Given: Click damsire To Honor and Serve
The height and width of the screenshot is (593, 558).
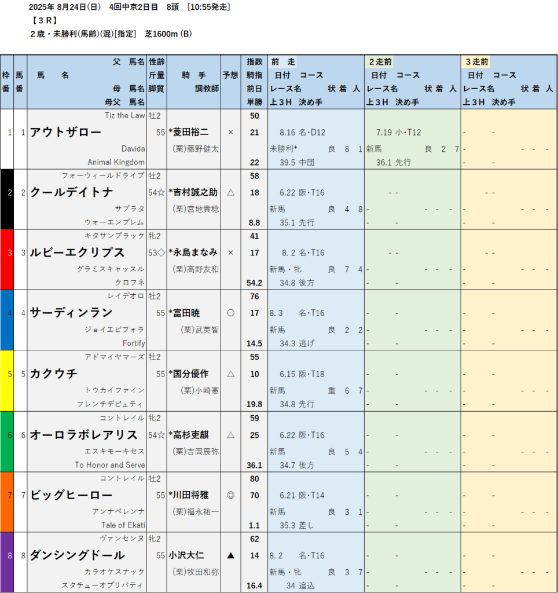Looking at the screenshot, I should (x=110, y=465).
